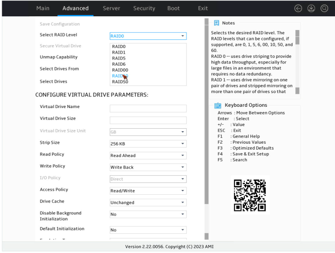Viewport: 335px width, 253px height.
Task: Click the Notes panel icon
Action: [216, 23]
